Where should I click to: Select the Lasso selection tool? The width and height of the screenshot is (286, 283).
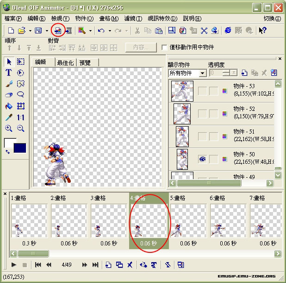click(x=21, y=95)
